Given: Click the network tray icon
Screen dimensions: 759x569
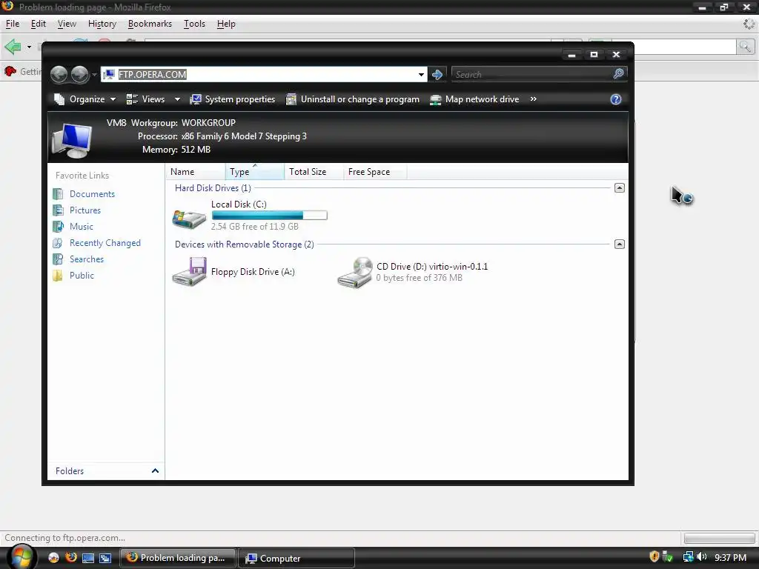Looking at the screenshot, I should click(x=688, y=557).
